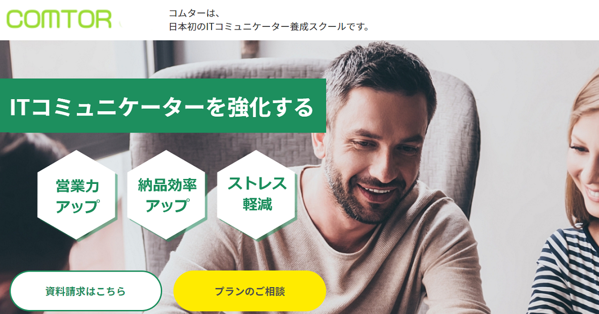Click the woman's striped shirt
Viewport: 599px width, 314px height.
point(567,272)
